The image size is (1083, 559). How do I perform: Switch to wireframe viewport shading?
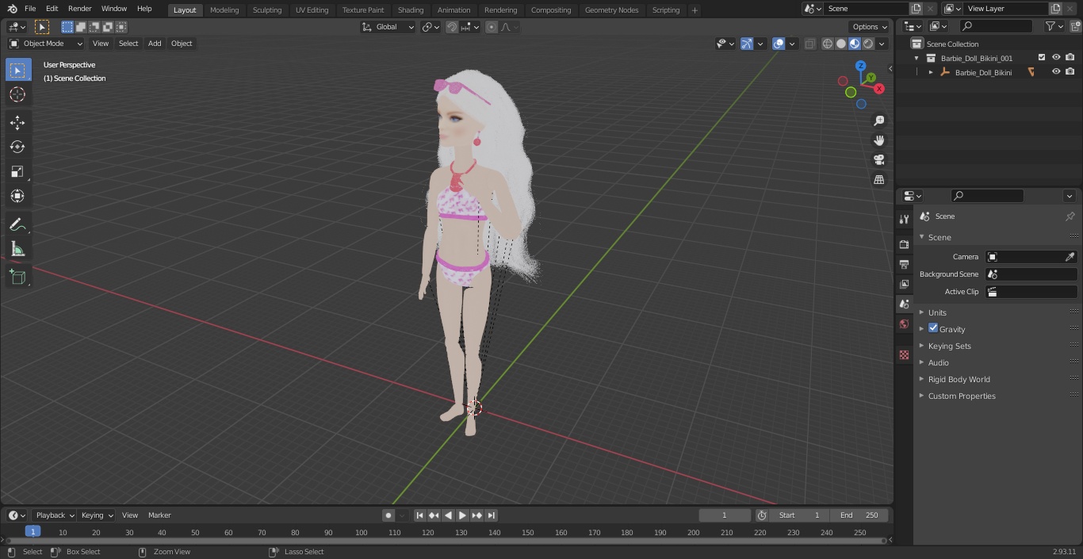point(828,44)
